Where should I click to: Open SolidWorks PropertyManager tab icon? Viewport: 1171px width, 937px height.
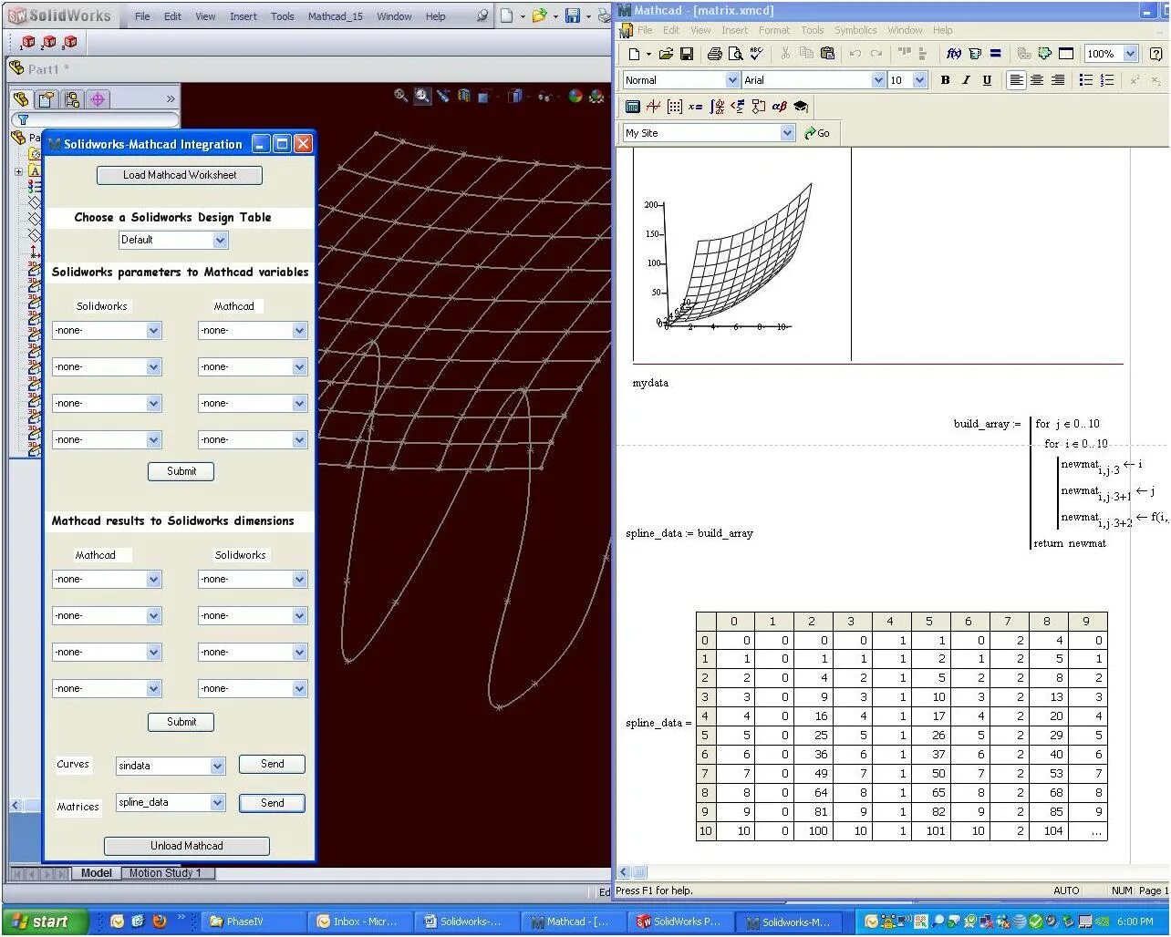pyautogui.click(x=47, y=98)
